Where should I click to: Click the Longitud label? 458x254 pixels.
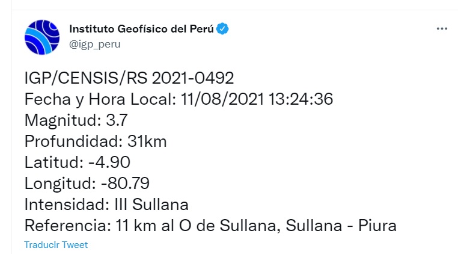[59, 183]
